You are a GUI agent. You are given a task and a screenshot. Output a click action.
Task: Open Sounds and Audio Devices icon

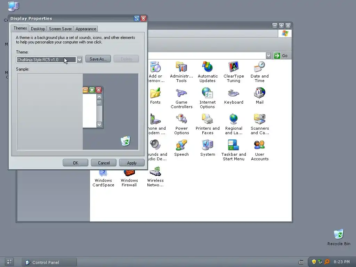(x=155, y=145)
